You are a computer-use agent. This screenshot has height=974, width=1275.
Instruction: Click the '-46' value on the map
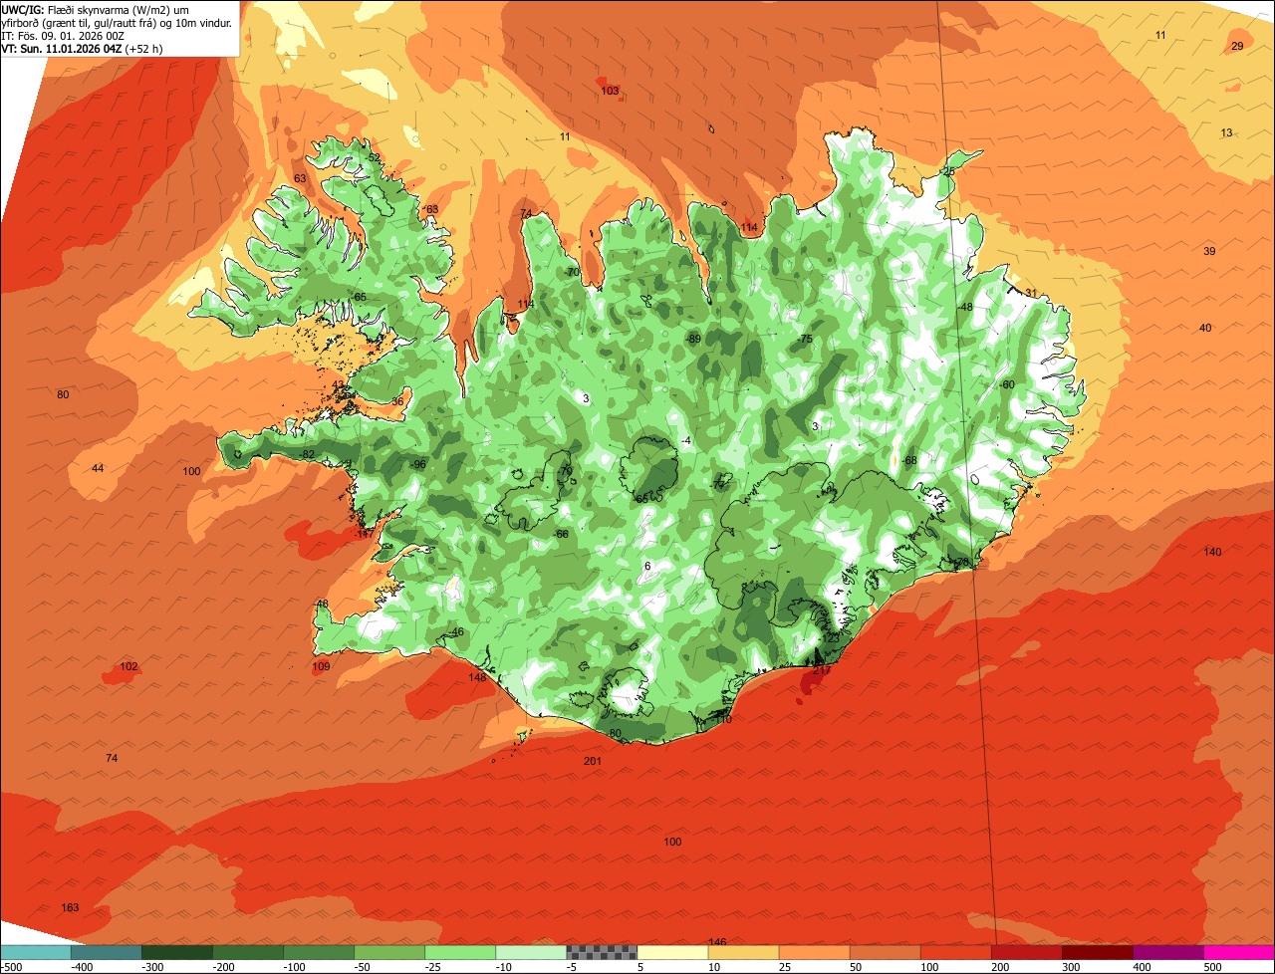(456, 632)
